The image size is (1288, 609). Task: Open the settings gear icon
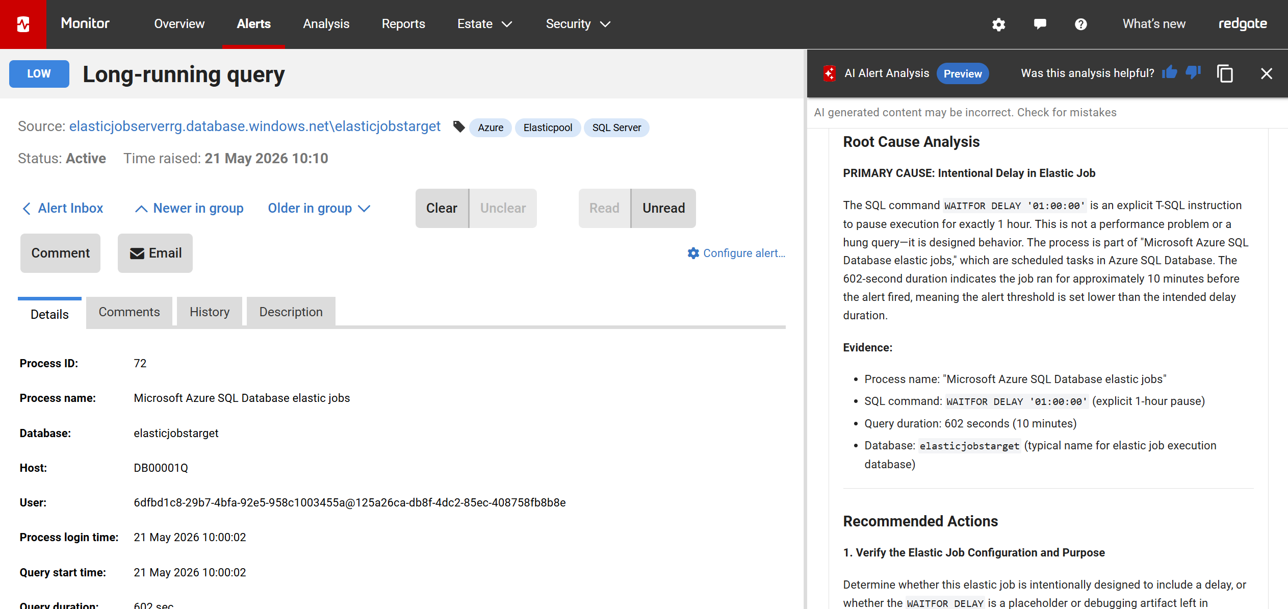[x=998, y=24]
